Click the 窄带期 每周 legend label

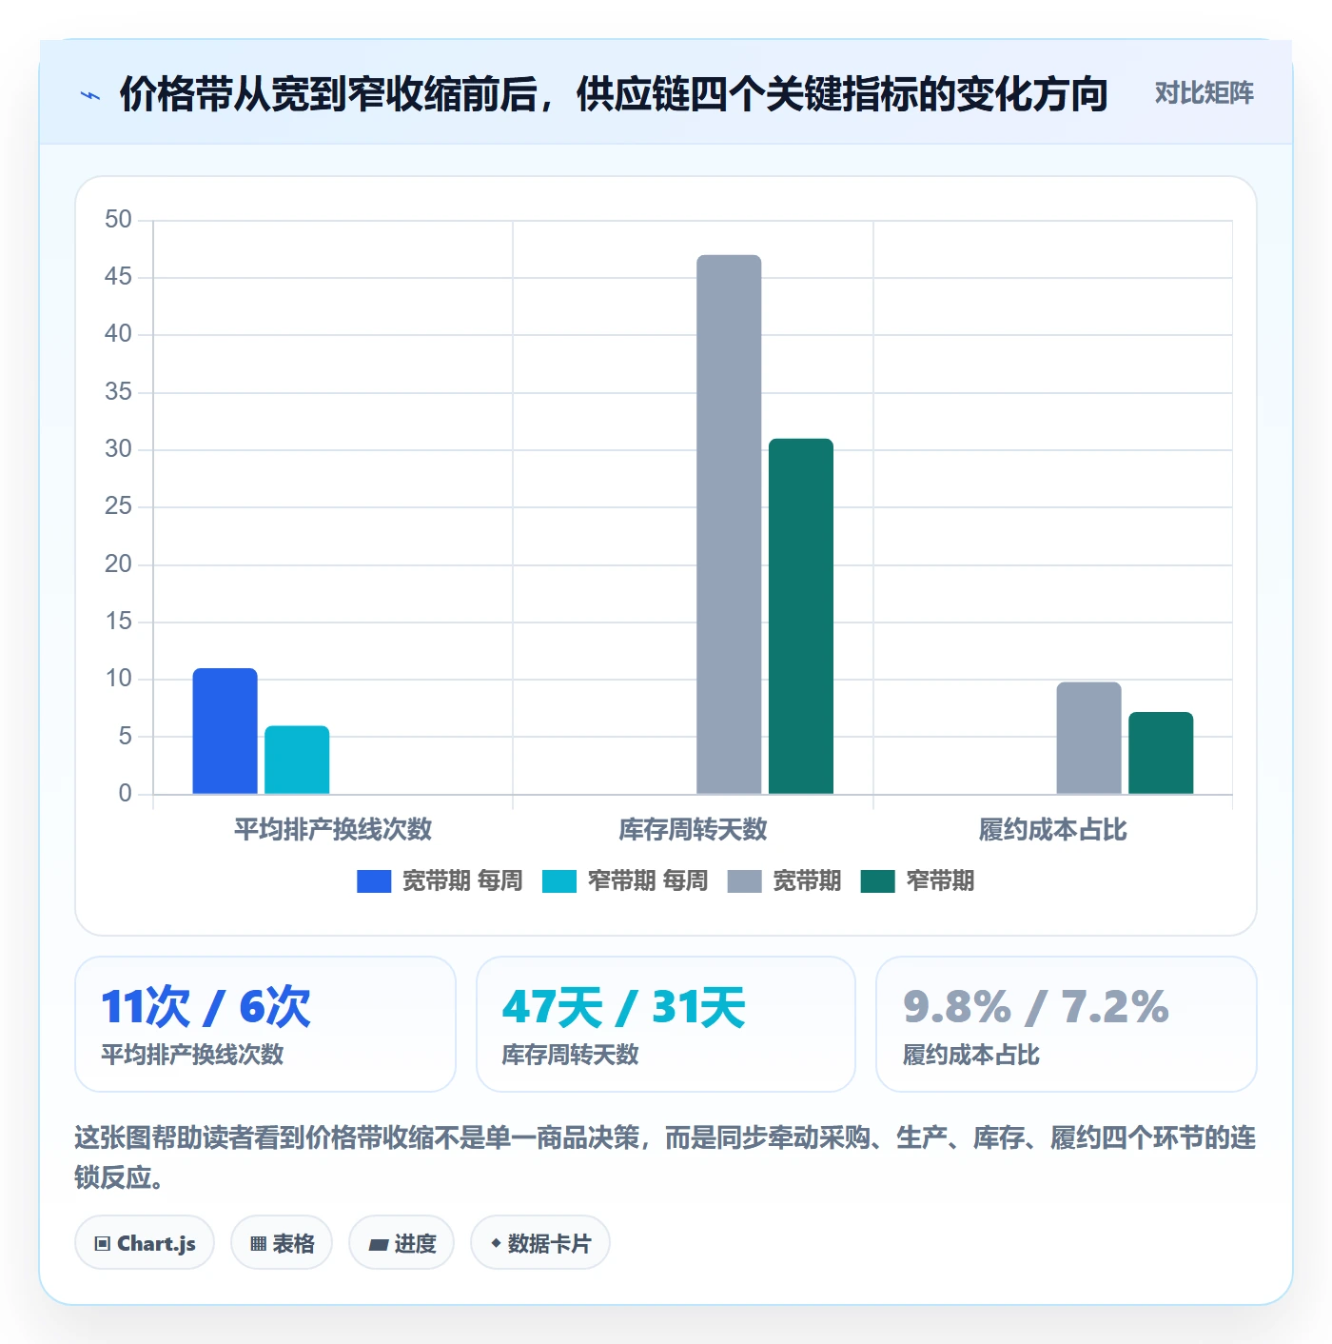[648, 881]
